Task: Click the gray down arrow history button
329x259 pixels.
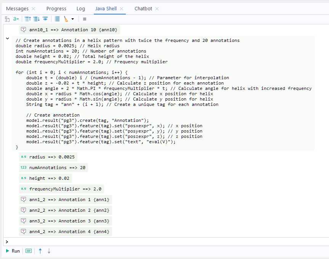Action: (x=49, y=251)
